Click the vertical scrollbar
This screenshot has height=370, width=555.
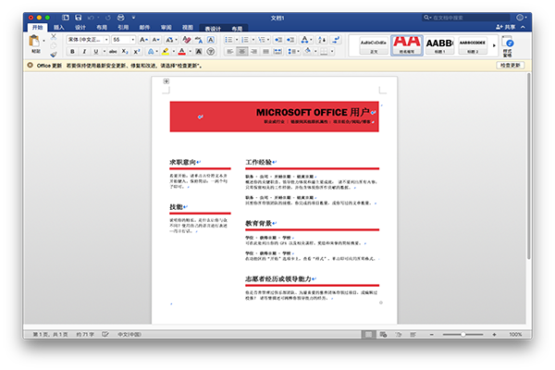pyautogui.click(x=528, y=166)
